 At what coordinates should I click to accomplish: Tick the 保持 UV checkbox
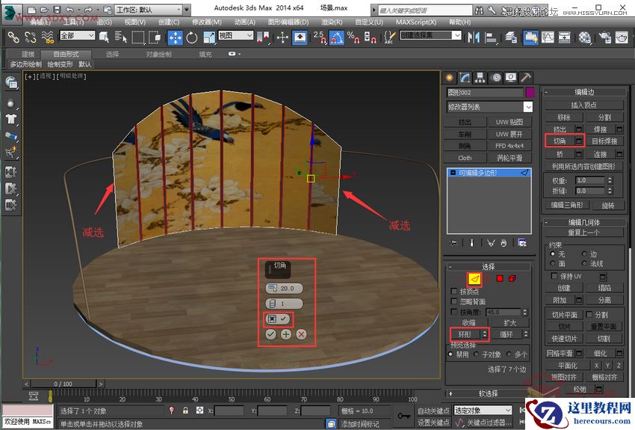tap(554, 276)
